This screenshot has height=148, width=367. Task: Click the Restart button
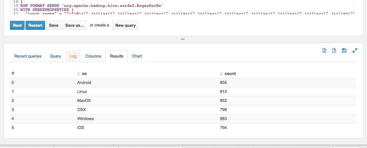click(35, 25)
